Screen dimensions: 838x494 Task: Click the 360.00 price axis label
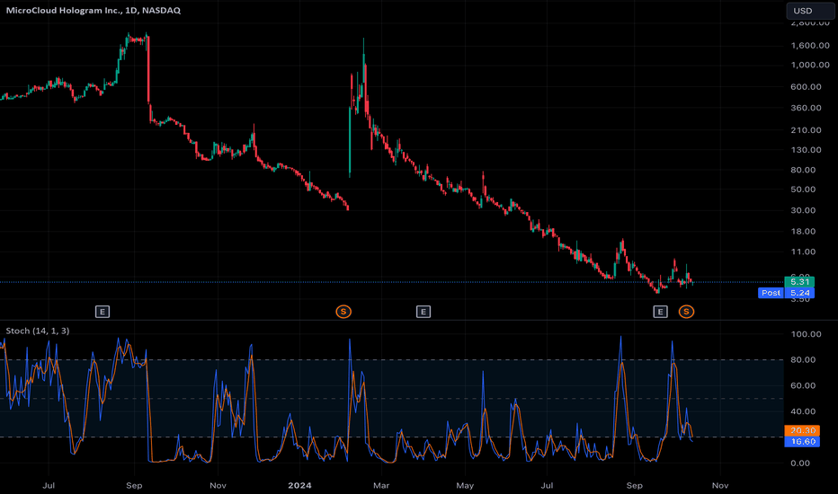pyautogui.click(x=806, y=108)
